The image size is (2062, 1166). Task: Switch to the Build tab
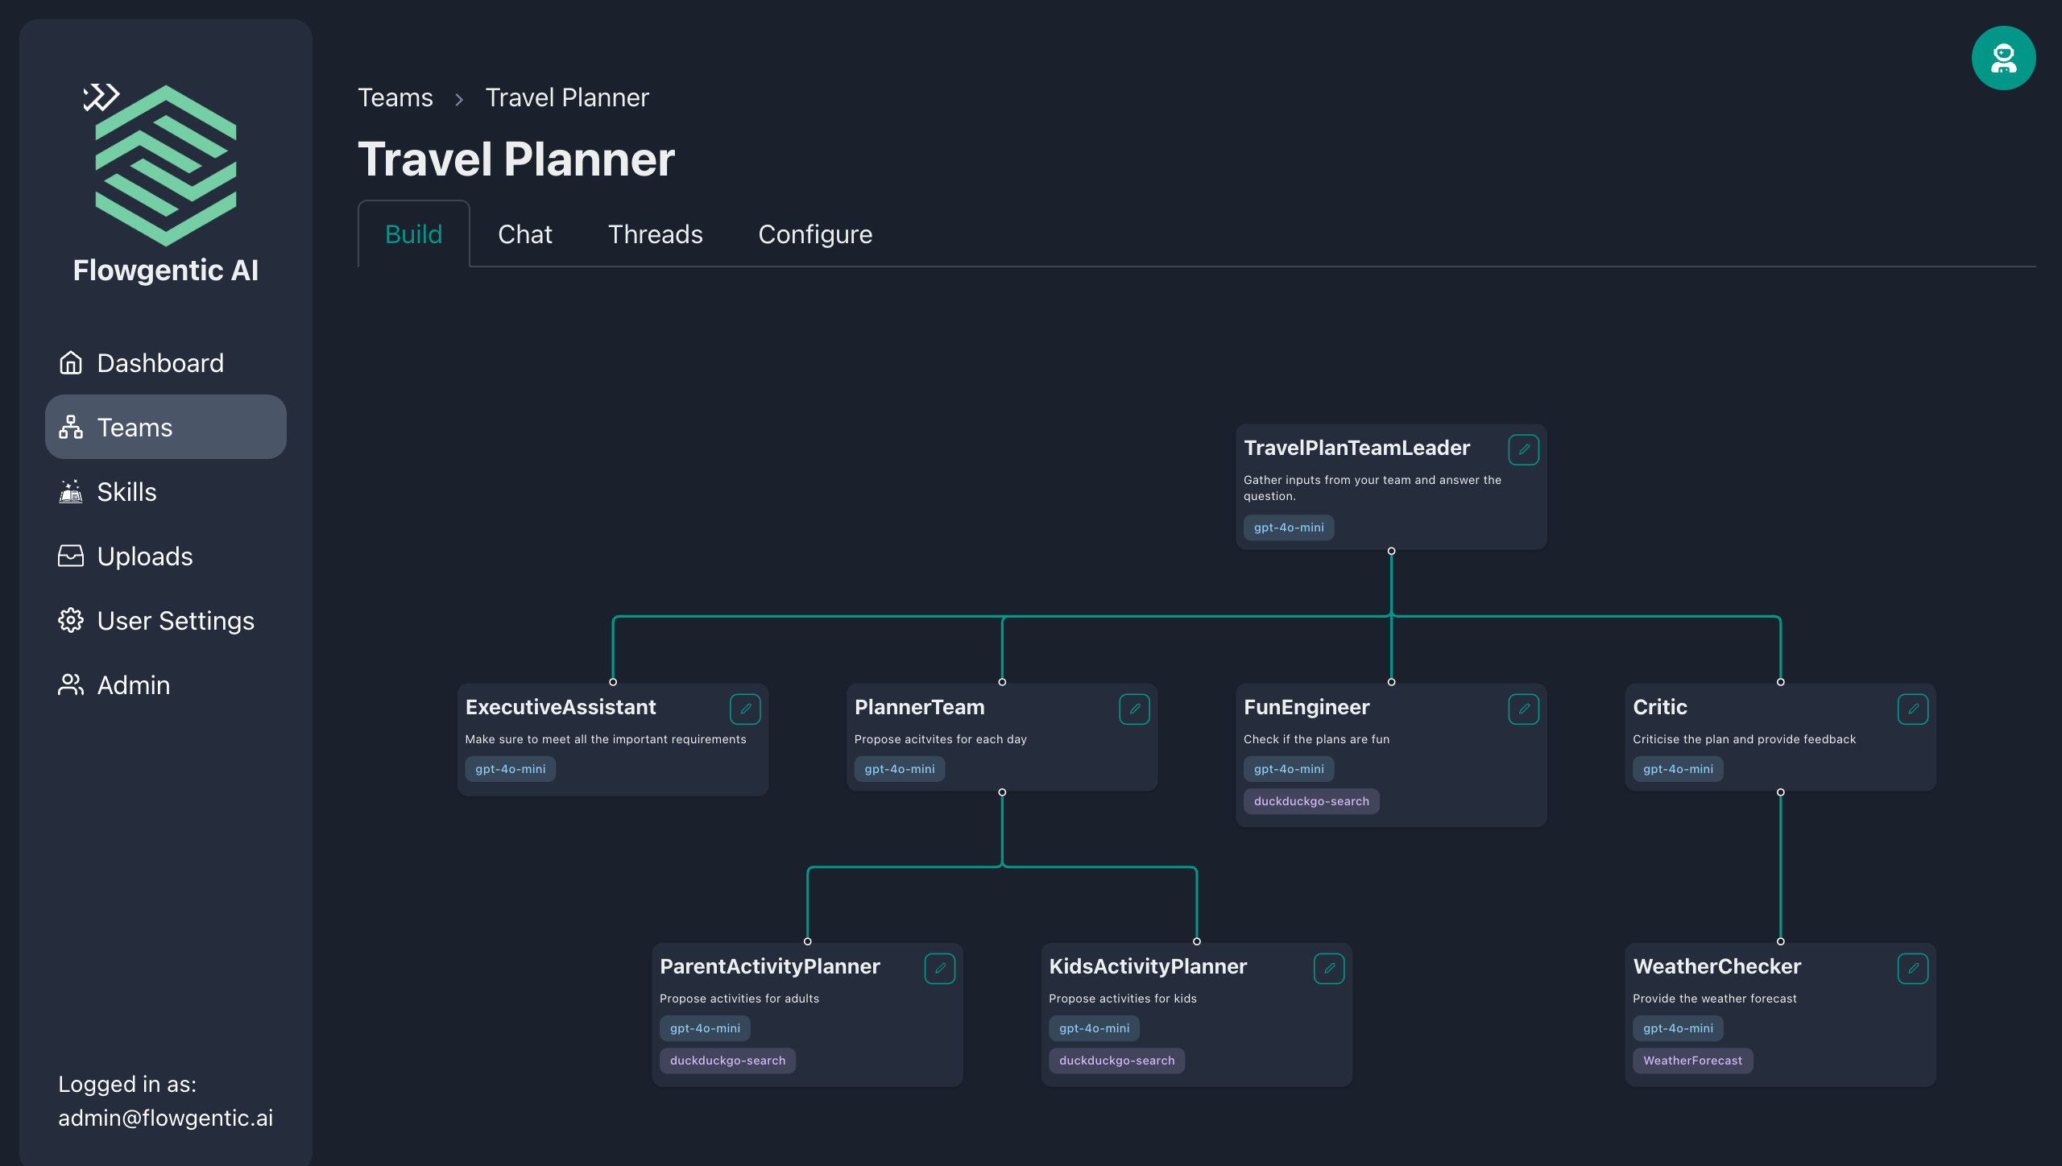(x=413, y=234)
